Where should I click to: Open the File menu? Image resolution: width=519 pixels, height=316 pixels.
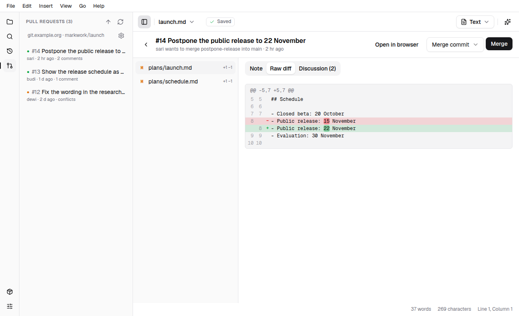click(x=11, y=6)
